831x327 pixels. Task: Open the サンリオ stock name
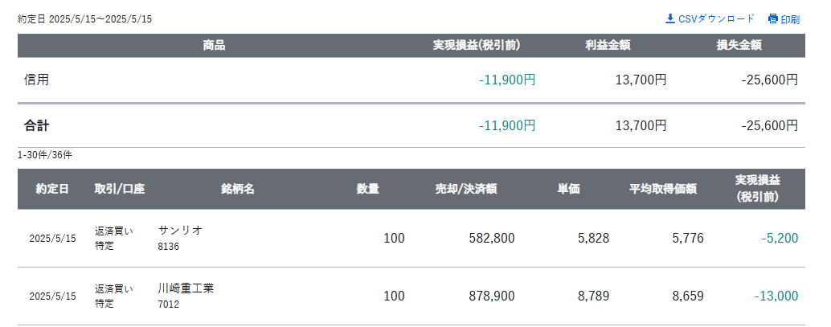tap(180, 230)
